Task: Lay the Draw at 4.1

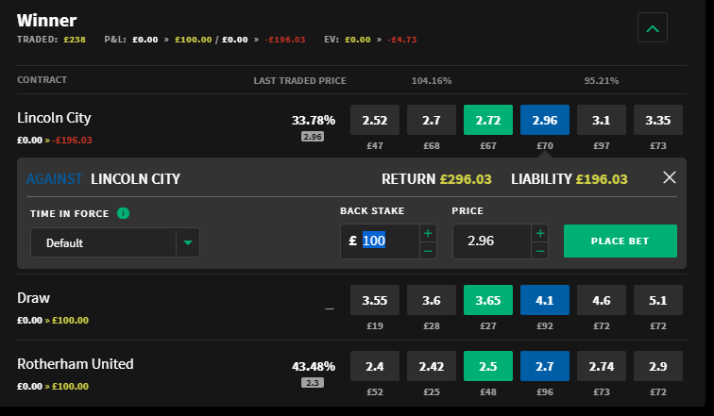Action: tap(545, 300)
